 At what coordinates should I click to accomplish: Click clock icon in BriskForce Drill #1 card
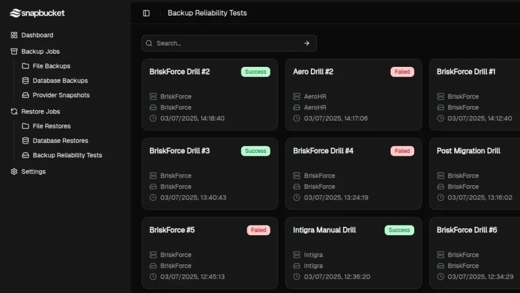coord(440,118)
